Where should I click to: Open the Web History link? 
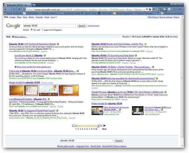pyautogui.click(x=153, y=17)
